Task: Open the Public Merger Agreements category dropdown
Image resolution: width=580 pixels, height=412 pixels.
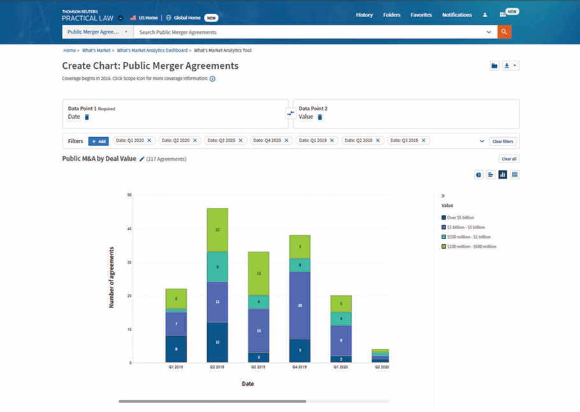Action: 97,32
